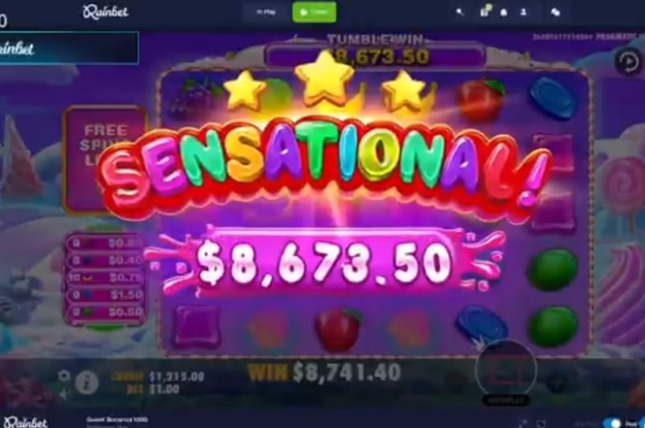Viewport: 645px width, 428px height.
Task: Click the bet plus button
Action: [557, 384]
